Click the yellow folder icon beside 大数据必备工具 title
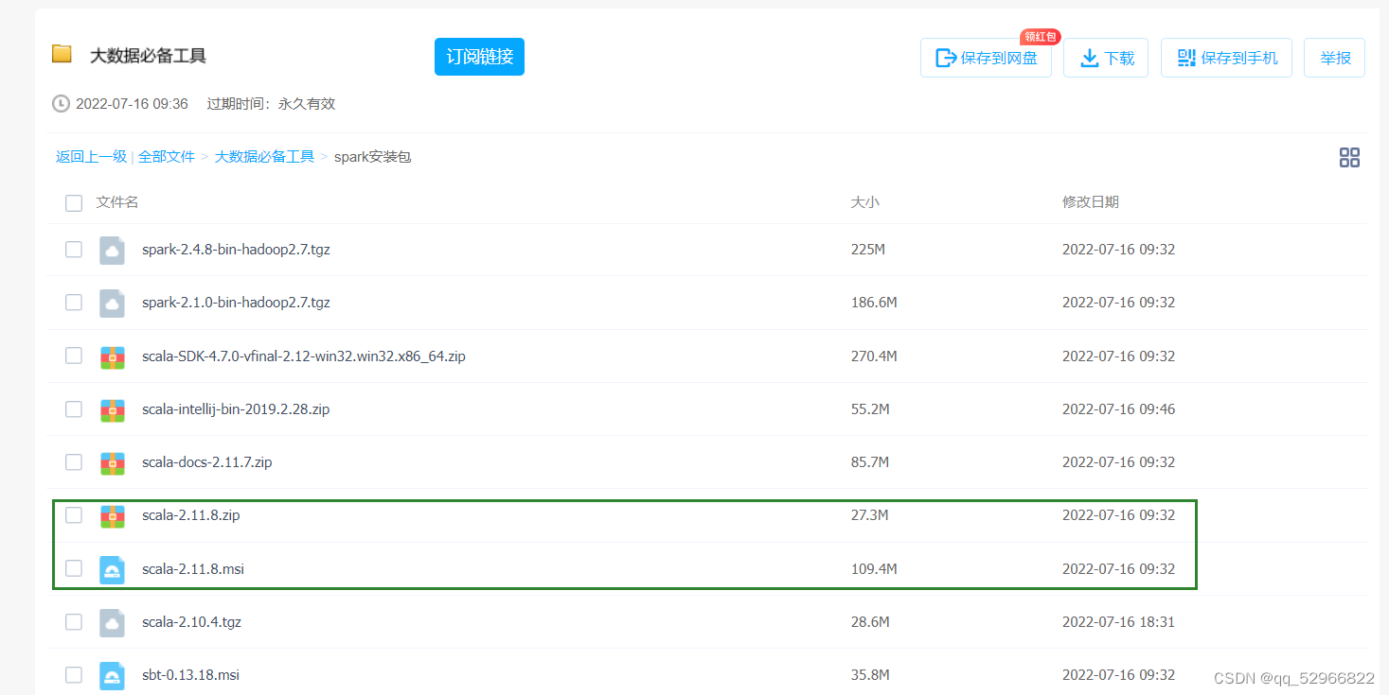 [x=62, y=54]
